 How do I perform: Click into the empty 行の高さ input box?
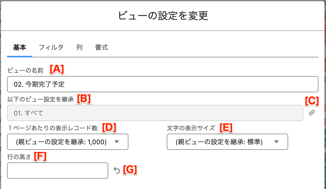58,171
